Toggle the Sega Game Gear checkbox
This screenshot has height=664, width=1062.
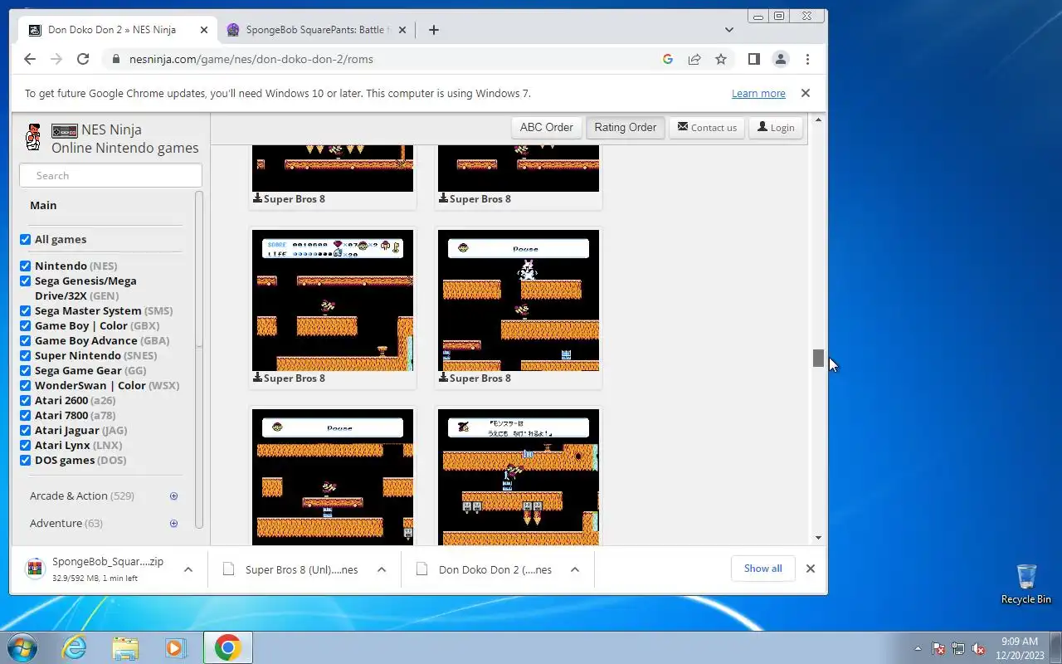pyautogui.click(x=26, y=371)
